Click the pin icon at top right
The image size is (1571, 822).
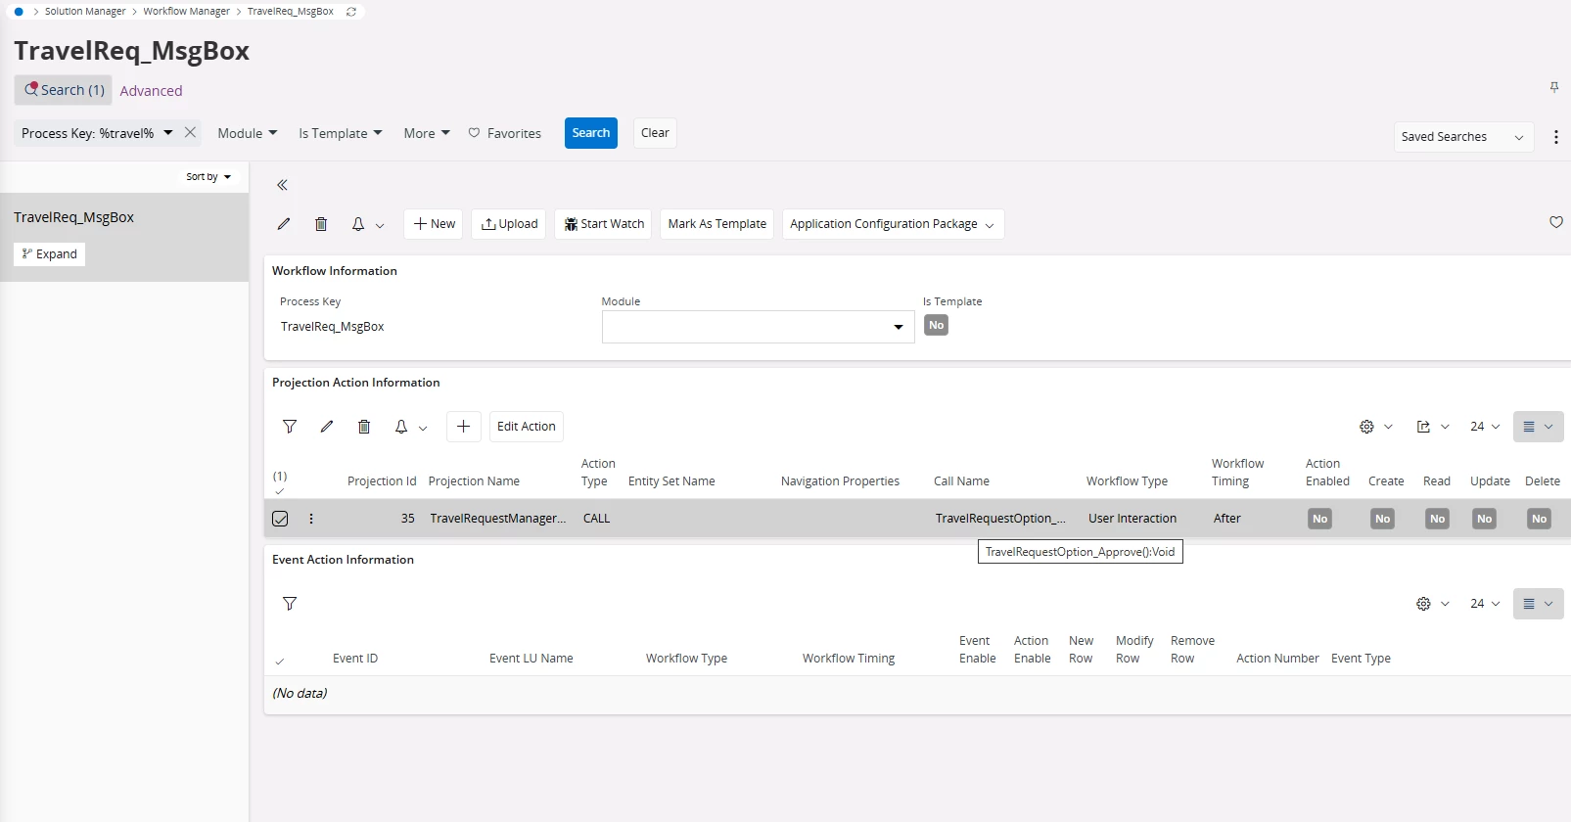[x=1553, y=87]
